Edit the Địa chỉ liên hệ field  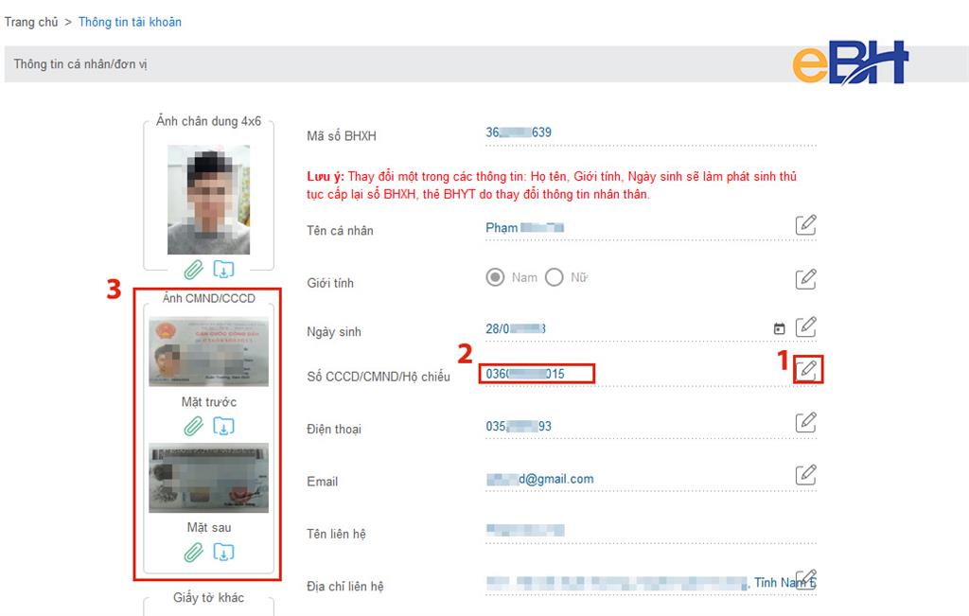[x=804, y=578]
